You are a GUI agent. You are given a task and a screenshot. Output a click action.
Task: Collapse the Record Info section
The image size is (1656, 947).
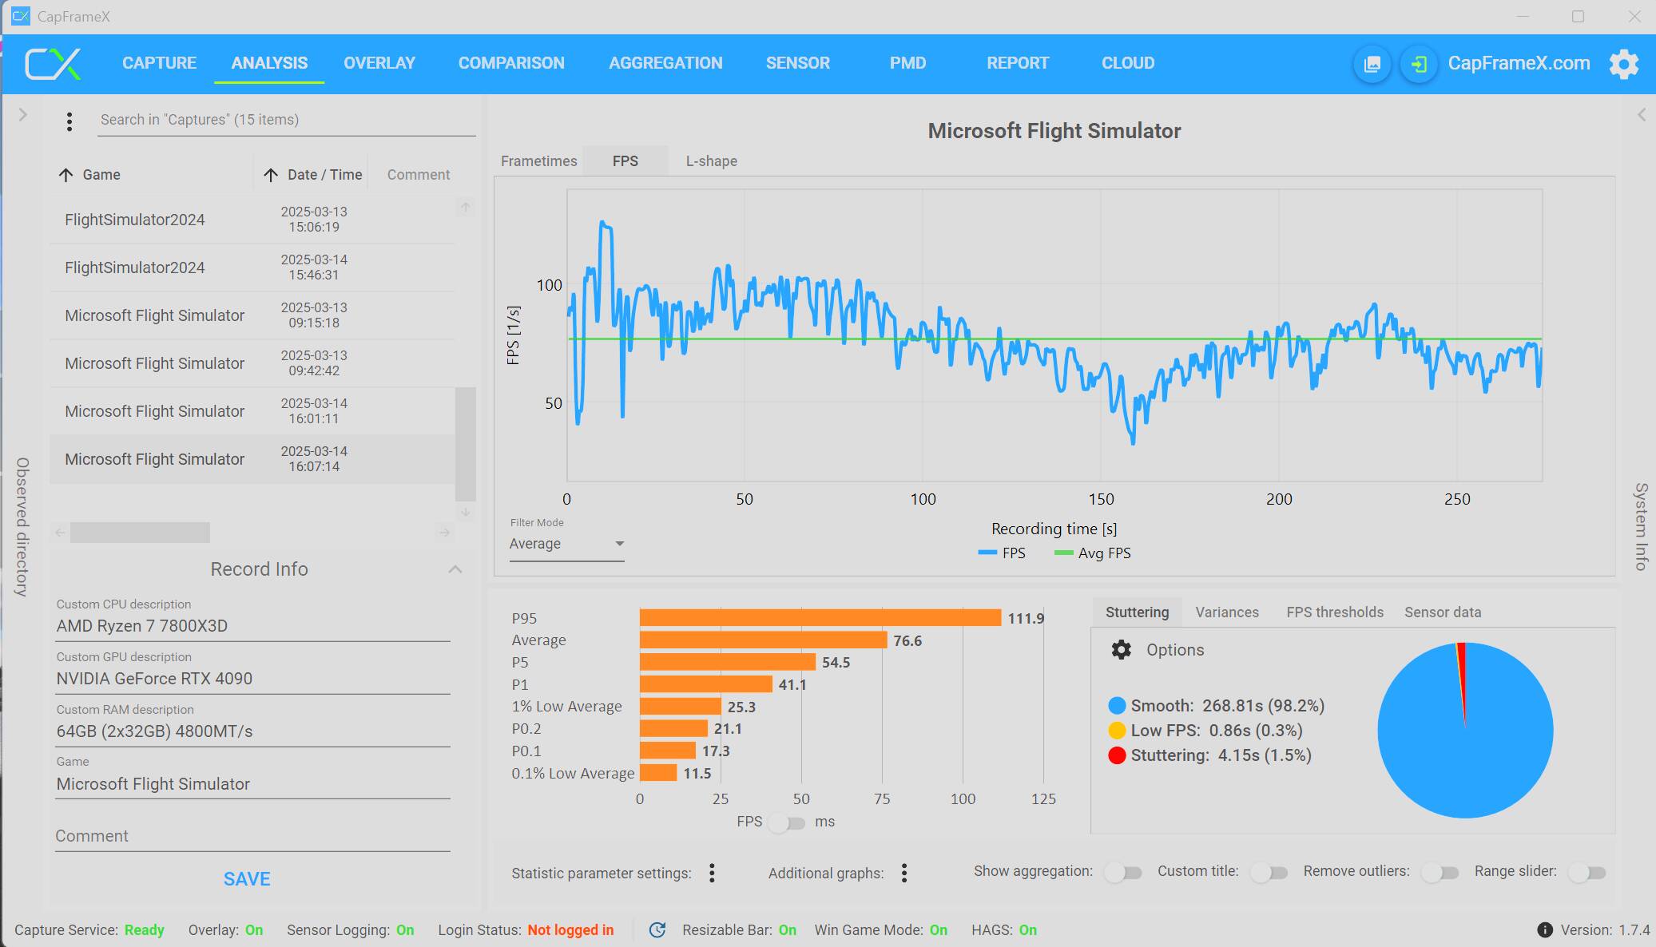click(455, 569)
